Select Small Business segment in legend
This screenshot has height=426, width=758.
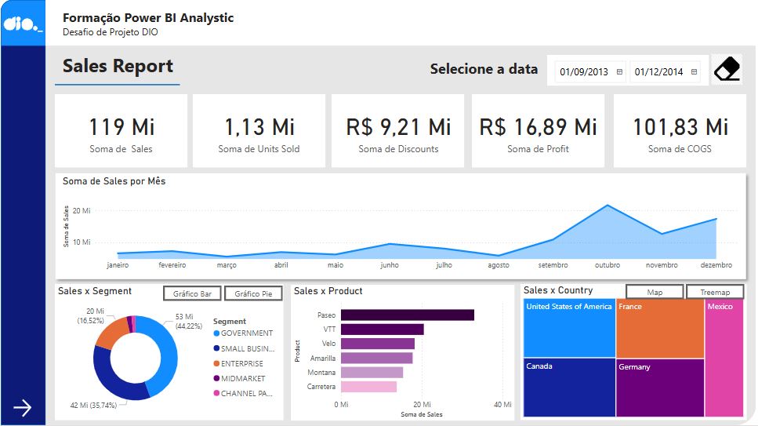247,349
